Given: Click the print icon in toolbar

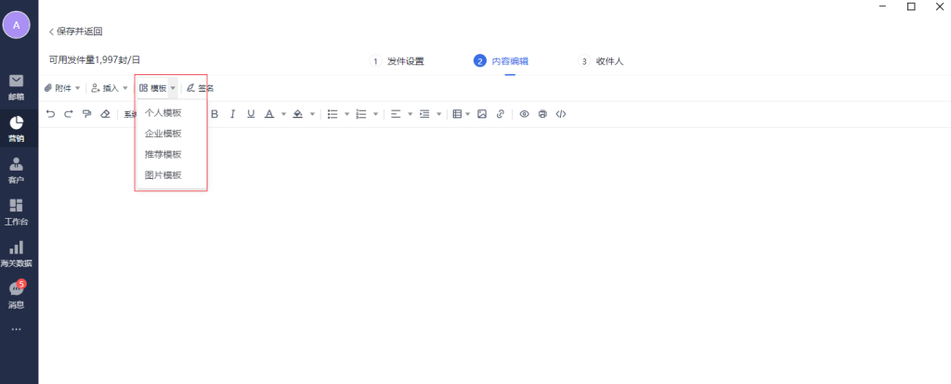Looking at the screenshot, I should (x=542, y=114).
